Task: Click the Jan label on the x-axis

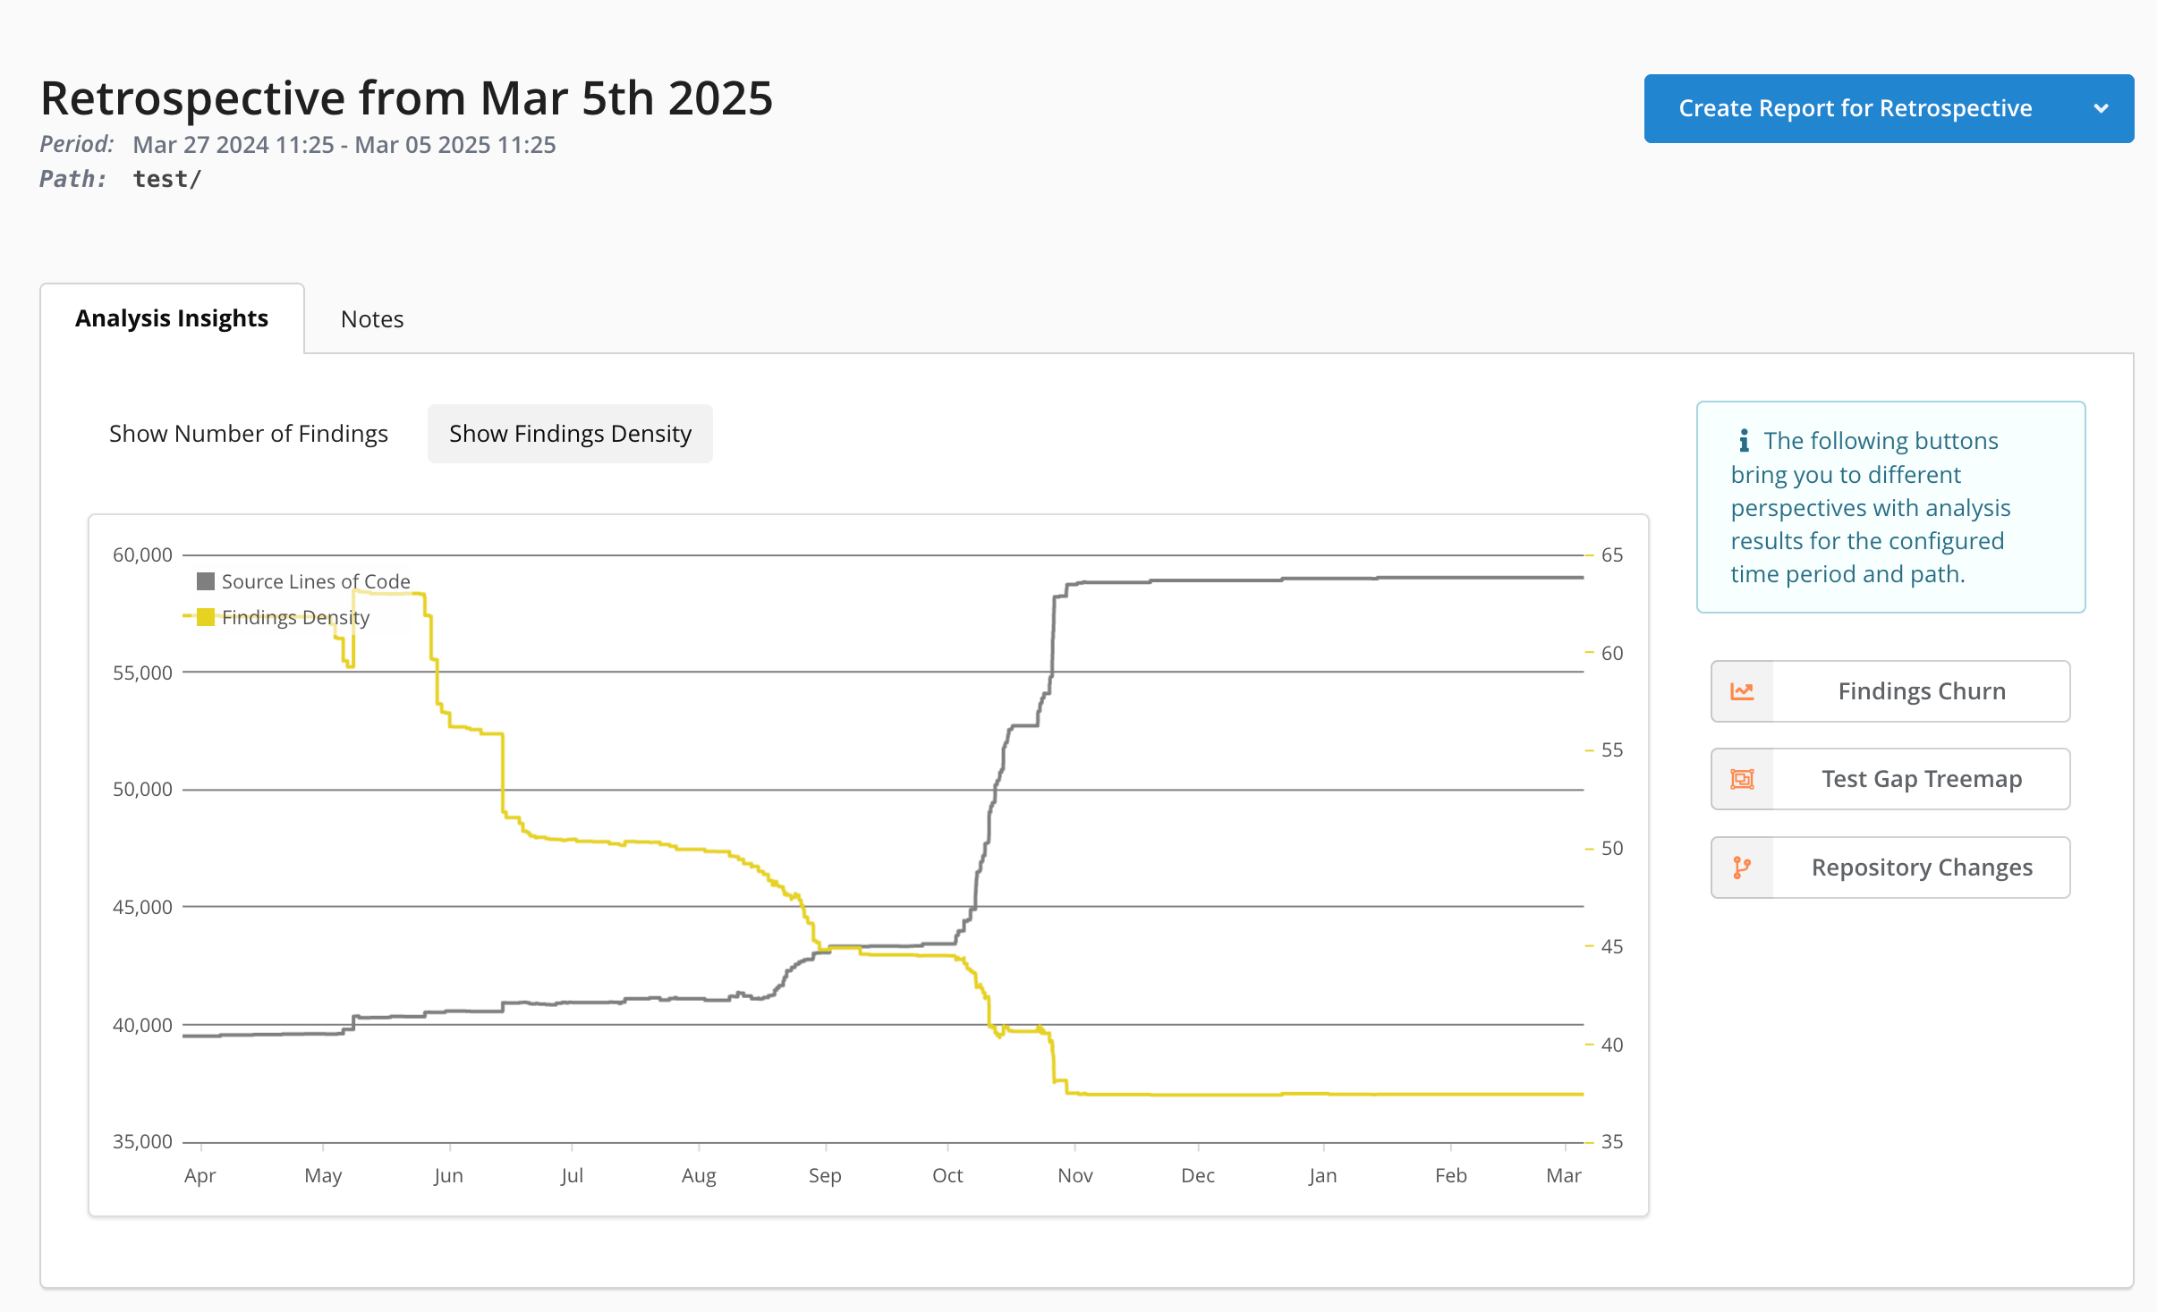Action: 1323,1175
